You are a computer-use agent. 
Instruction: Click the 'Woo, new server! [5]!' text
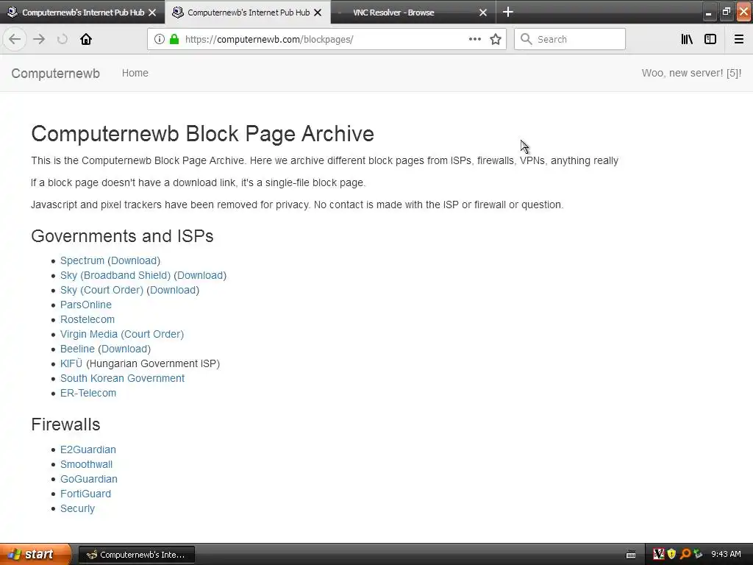click(x=691, y=73)
